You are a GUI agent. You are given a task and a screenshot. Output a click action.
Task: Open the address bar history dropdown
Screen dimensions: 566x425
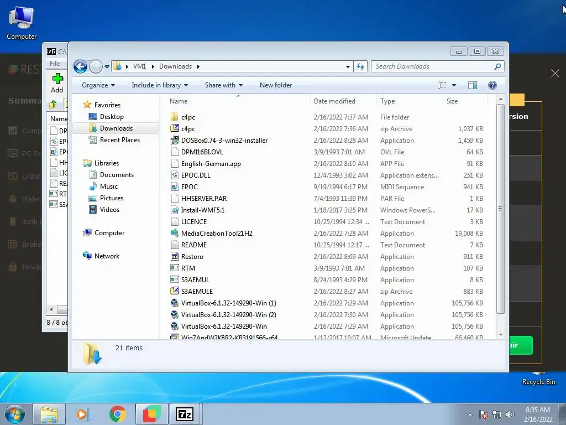[x=348, y=66]
